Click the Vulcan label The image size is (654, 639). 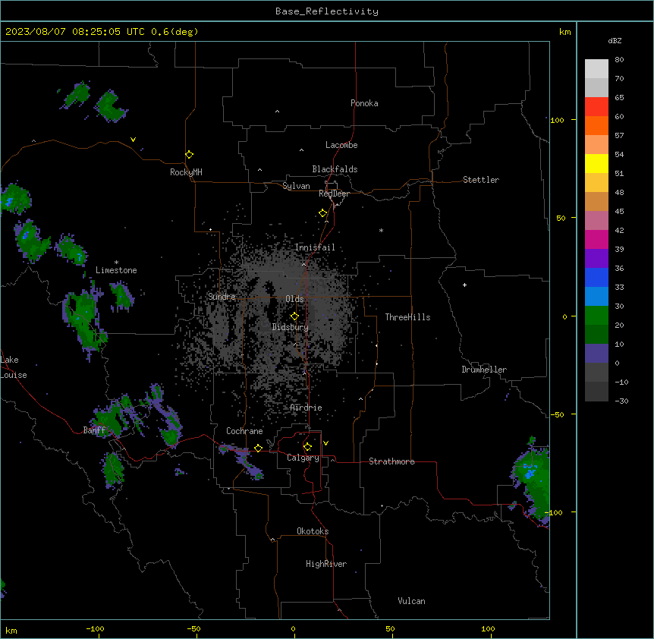pos(411,601)
